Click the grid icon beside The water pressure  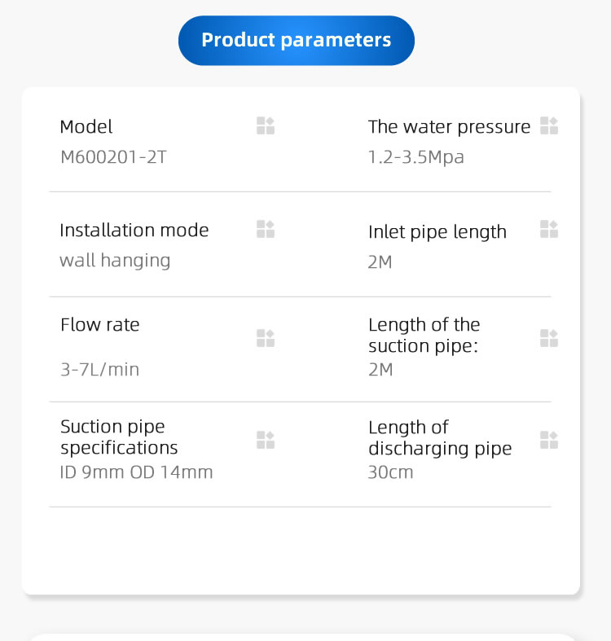(x=549, y=125)
